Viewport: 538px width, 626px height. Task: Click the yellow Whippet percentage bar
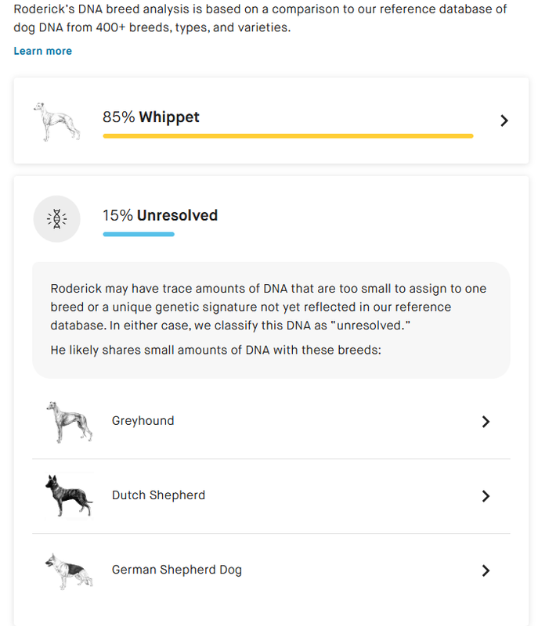coord(288,136)
